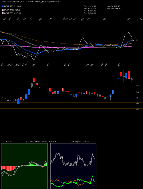
Task: Click the MACD '(12,26,9)' parameters text
Action: (30, 141)
